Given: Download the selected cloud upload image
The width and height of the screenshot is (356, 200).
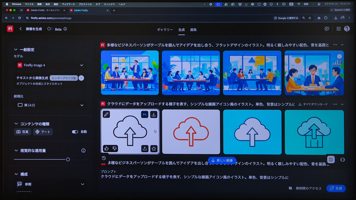Looking at the screenshot, I should pos(154,115).
